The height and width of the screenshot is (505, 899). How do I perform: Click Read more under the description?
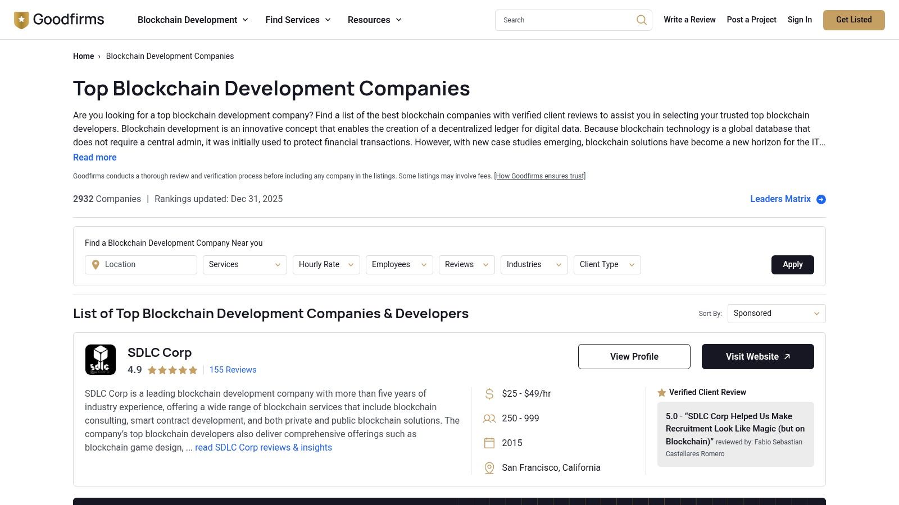click(x=95, y=158)
